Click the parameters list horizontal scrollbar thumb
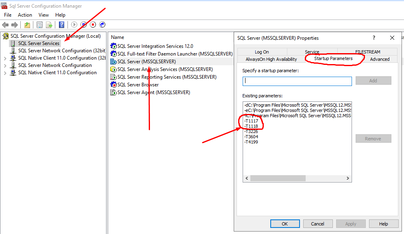 (278, 178)
